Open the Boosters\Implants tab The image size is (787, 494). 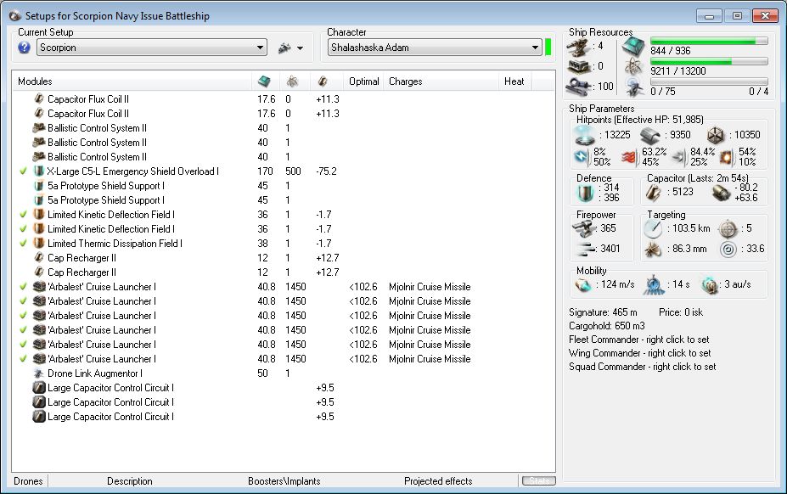pos(284,481)
